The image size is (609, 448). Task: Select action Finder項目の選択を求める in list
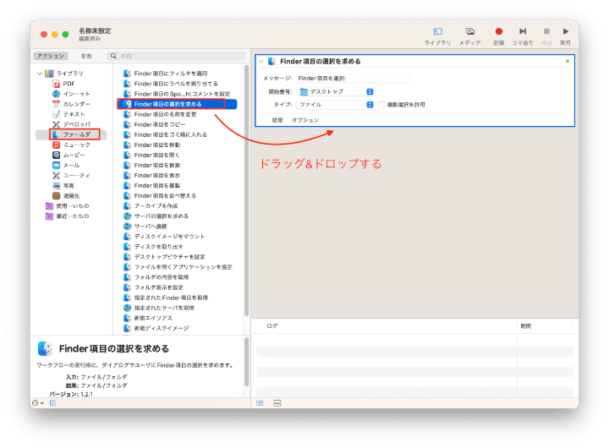(x=177, y=104)
